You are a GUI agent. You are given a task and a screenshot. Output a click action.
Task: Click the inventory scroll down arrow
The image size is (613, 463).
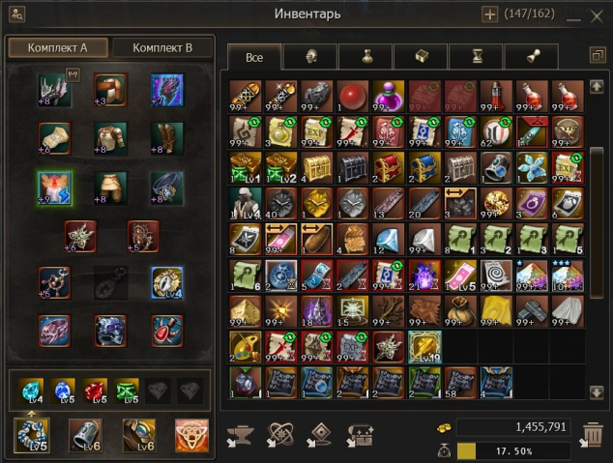click(597, 392)
